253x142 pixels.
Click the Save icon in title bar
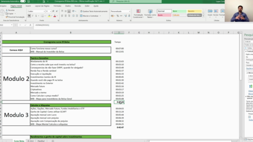coord(28,1)
